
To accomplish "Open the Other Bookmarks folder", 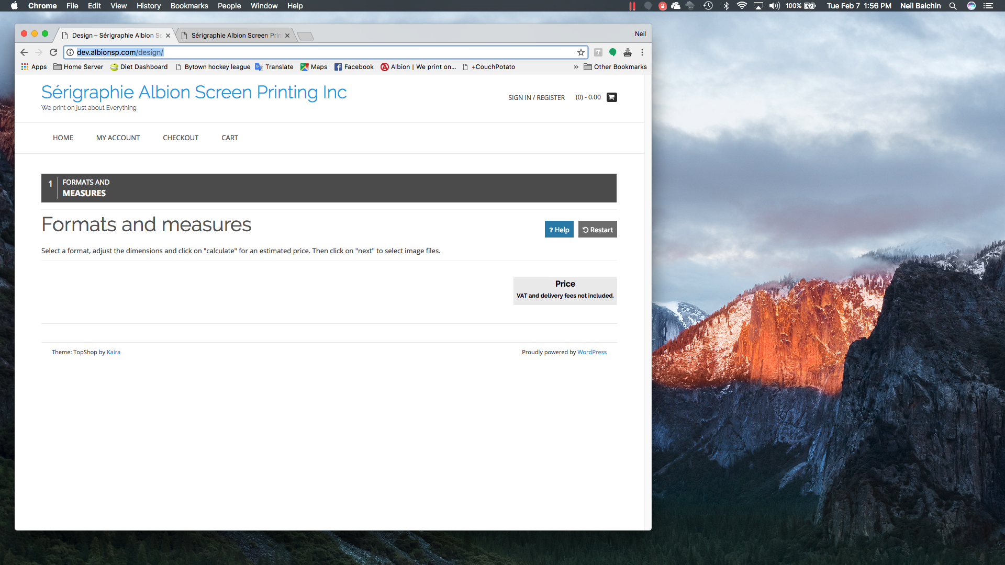I will click(x=615, y=67).
